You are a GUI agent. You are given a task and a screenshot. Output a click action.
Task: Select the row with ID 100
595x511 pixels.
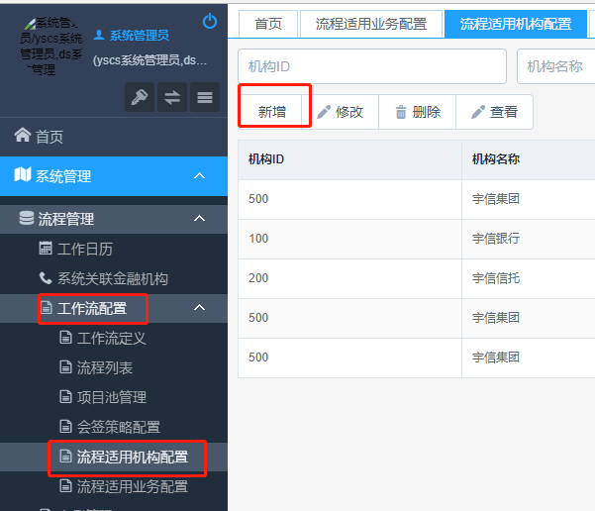(x=417, y=239)
